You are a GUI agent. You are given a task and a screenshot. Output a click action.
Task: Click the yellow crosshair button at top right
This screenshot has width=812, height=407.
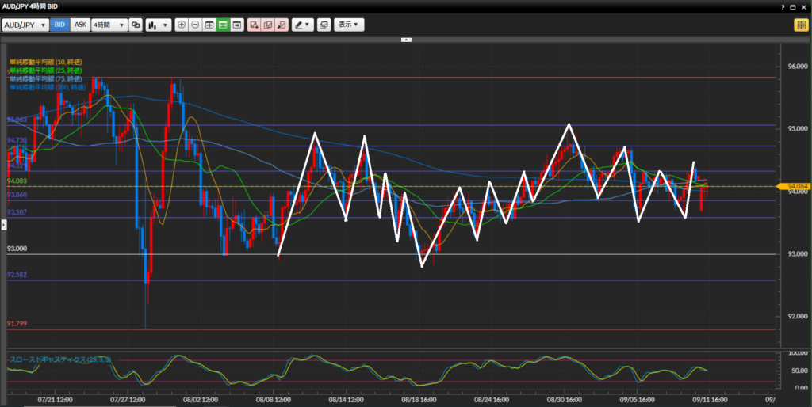pyautogui.click(x=799, y=25)
